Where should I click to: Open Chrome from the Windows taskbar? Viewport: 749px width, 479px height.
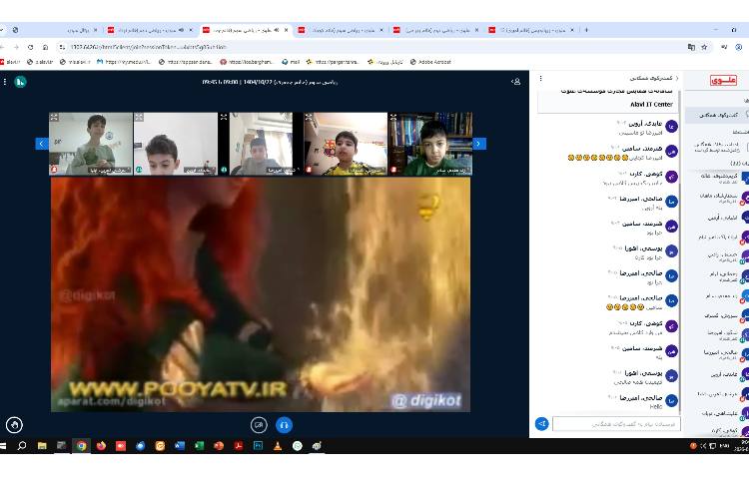tap(81, 446)
